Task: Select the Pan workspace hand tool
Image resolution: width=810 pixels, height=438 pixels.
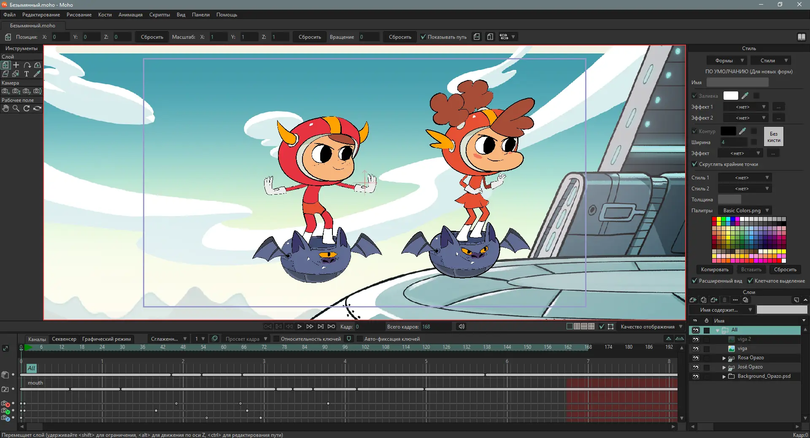Action: [5, 108]
